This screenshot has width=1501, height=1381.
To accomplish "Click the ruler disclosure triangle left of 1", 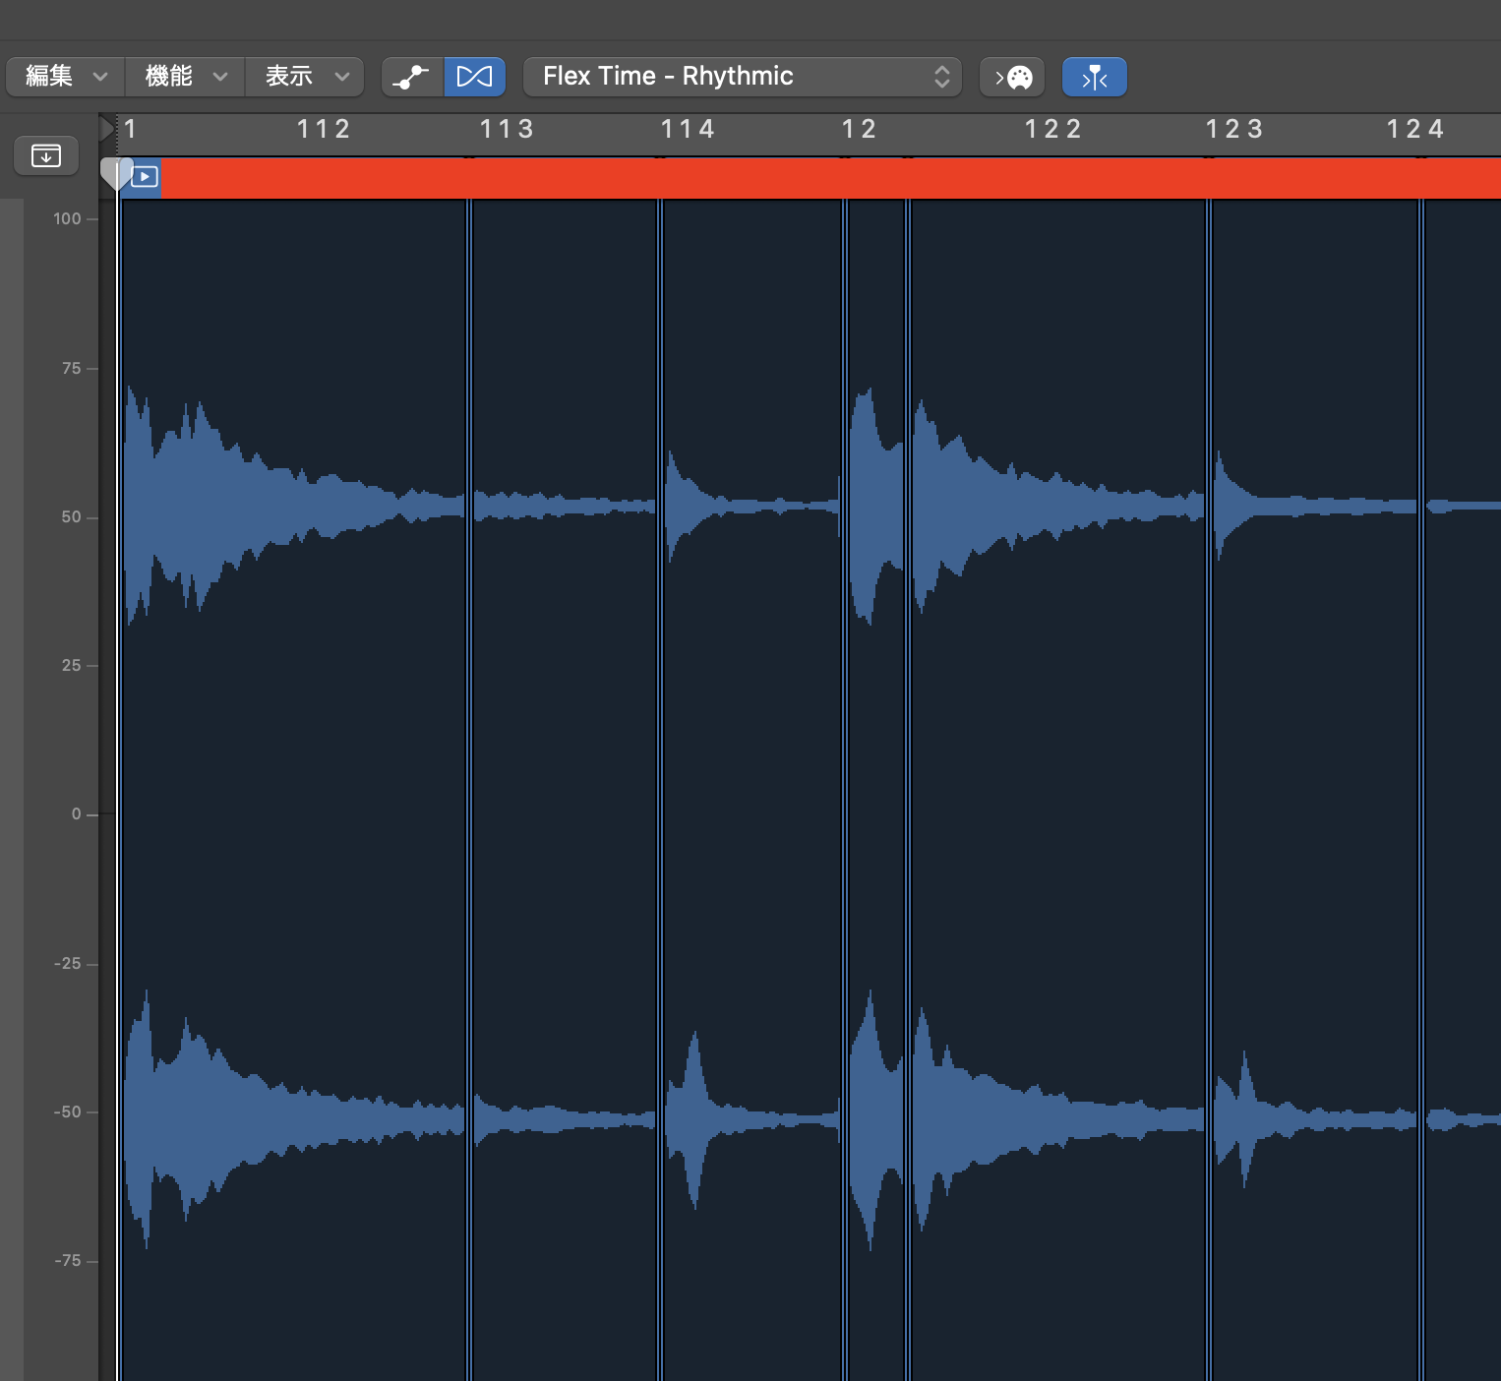I will coord(106,129).
